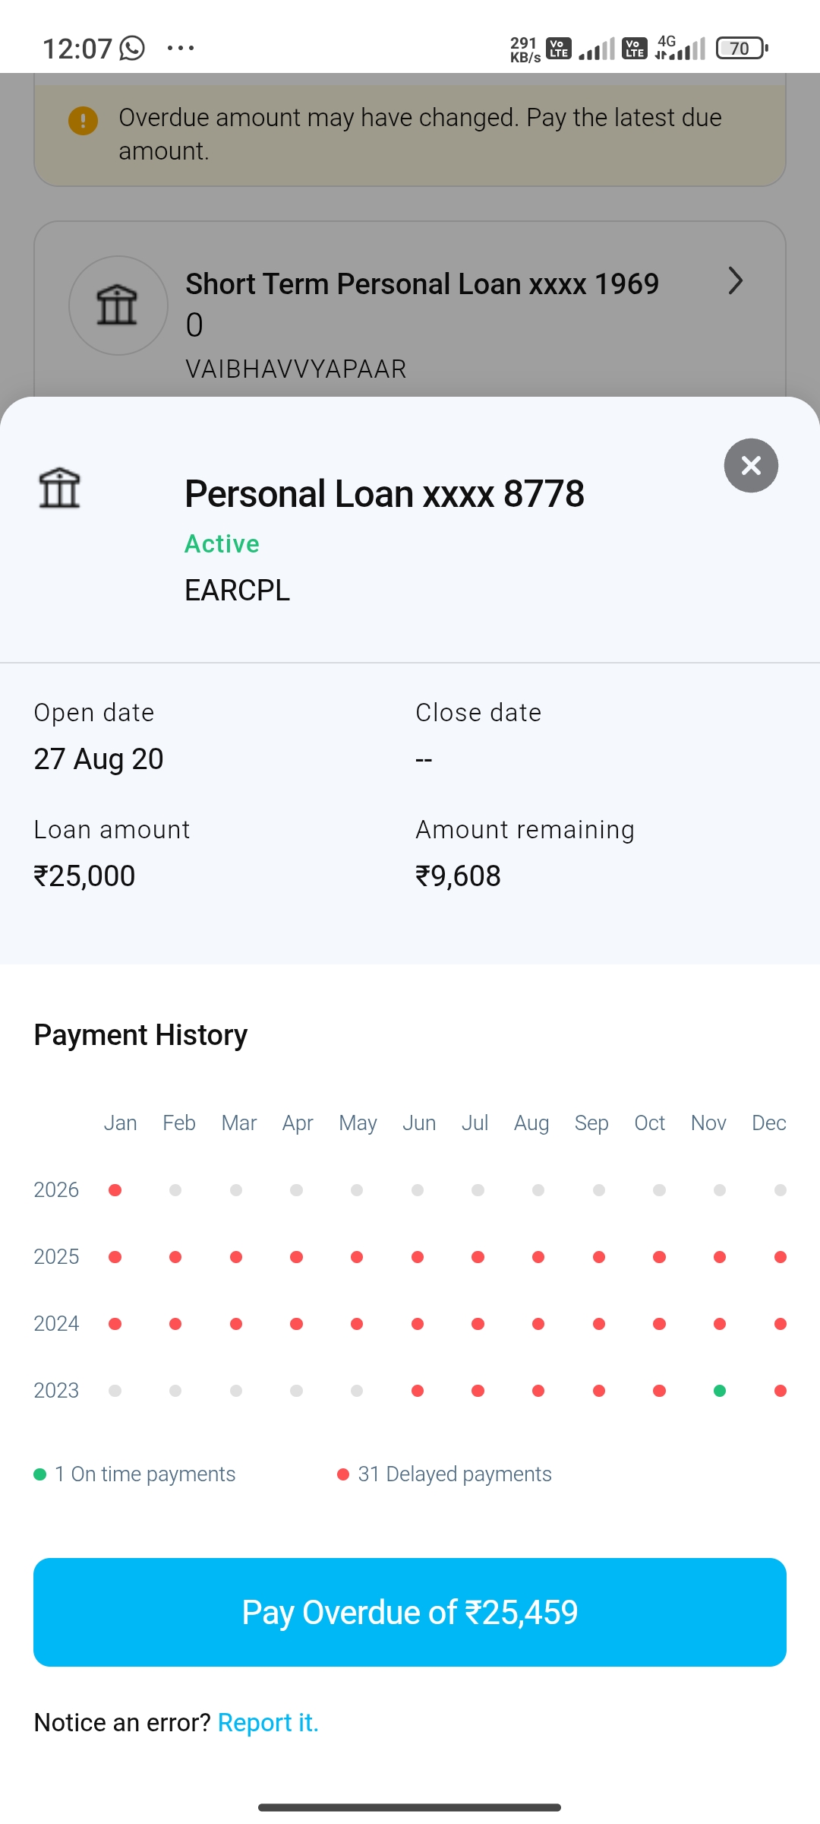Tap the 4G signal strength icon
Screen dimensions: 820x1824
680,48
